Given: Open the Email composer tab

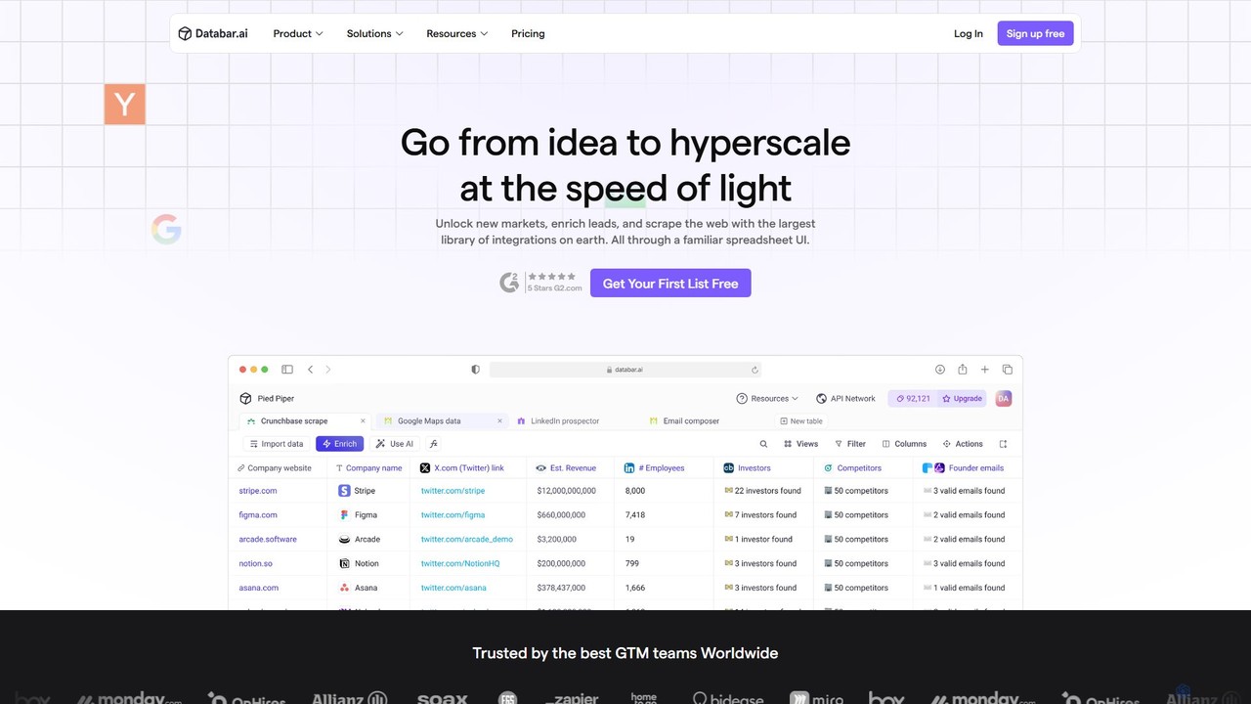Looking at the screenshot, I should pyautogui.click(x=684, y=421).
